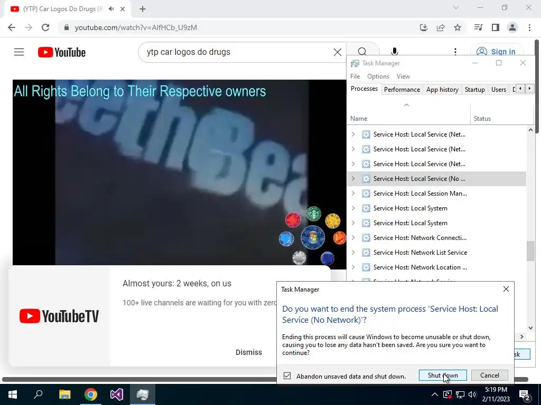This screenshot has height=405, width=541.
Task: Open Chrome install app icon
Action: point(424,27)
